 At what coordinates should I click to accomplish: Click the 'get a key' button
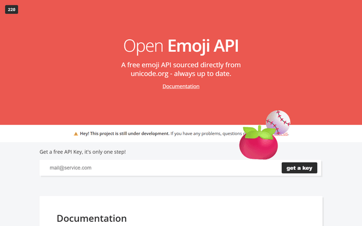click(299, 168)
